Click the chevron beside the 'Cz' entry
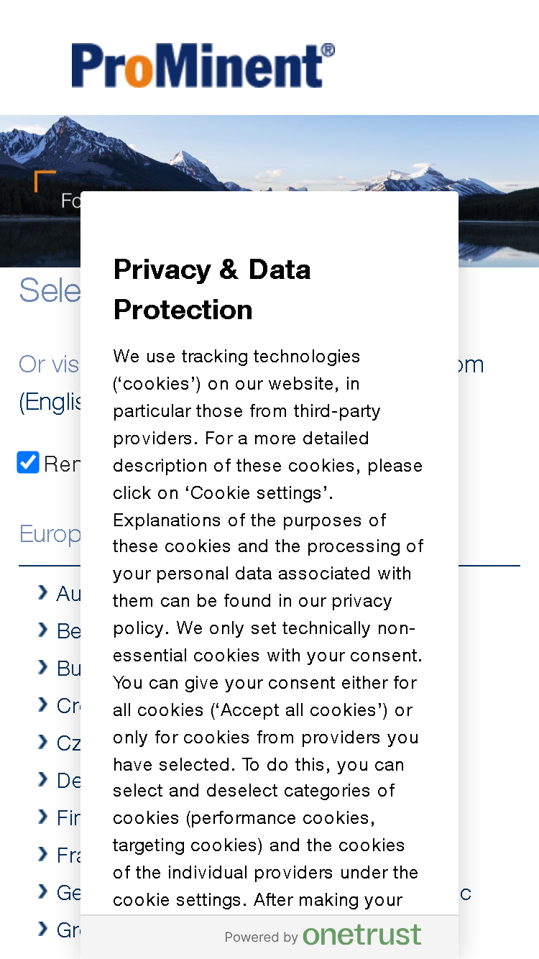The width and height of the screenshot is (539, 959). [43, 742]
